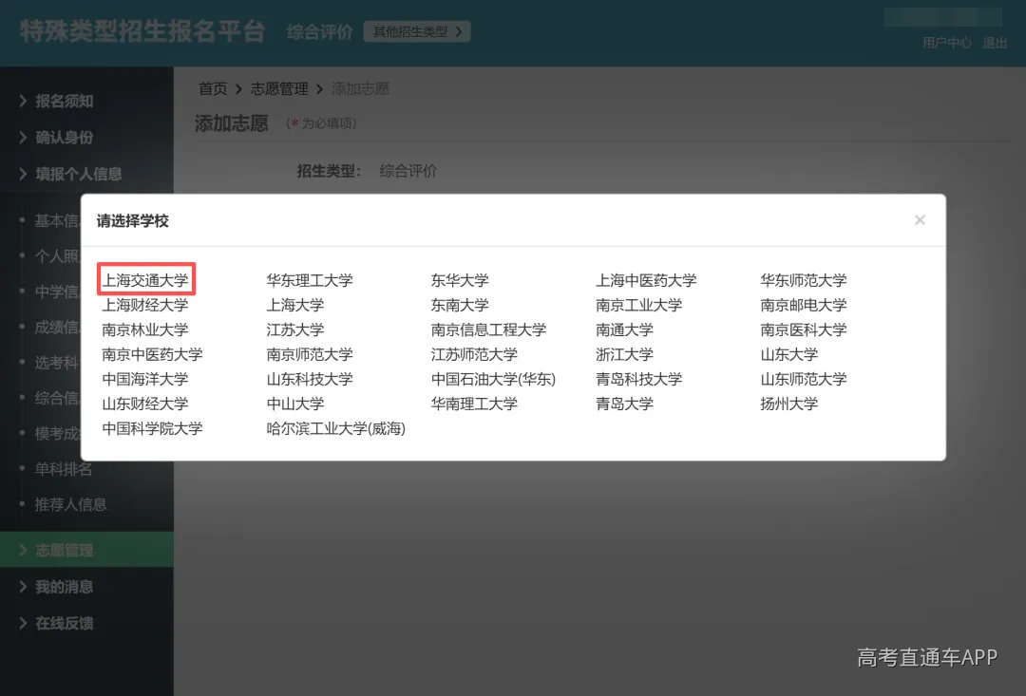Screen dimensions: 1026x696
Task: Open the 其他招生类型 dropdown in the header
Action: pos(417,31)
